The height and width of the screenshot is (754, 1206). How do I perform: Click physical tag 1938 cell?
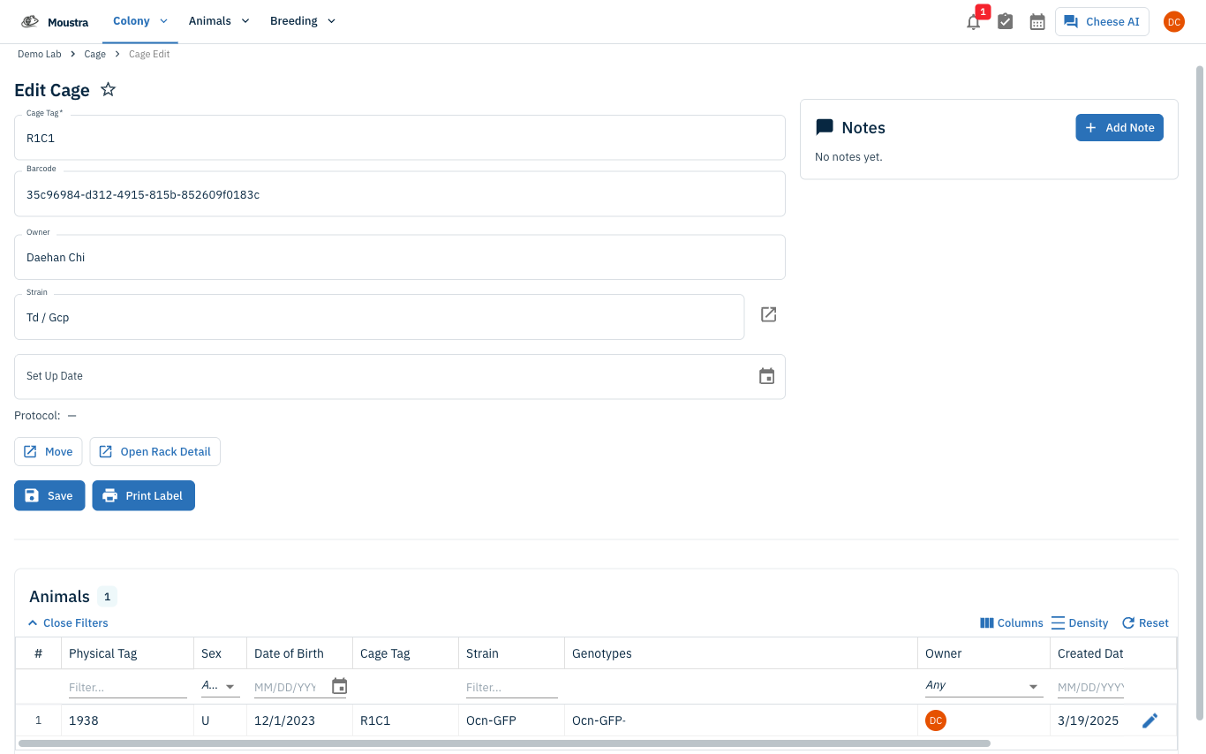(x=127, y=720)
